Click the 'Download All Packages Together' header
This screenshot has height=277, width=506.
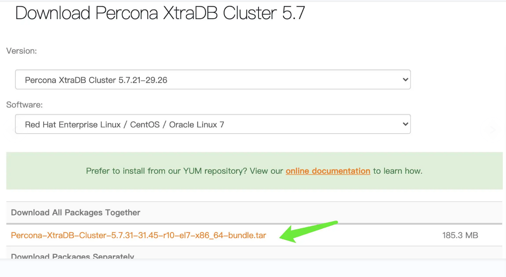coord(76,212)
